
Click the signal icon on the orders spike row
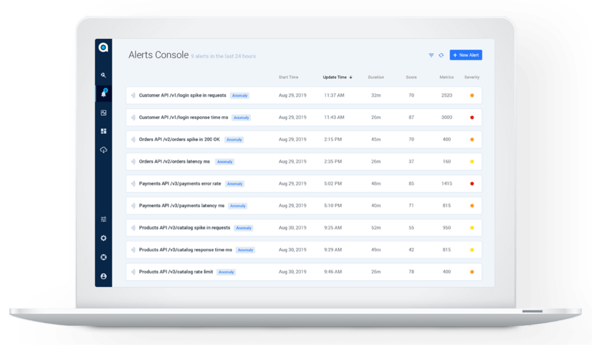133,139
